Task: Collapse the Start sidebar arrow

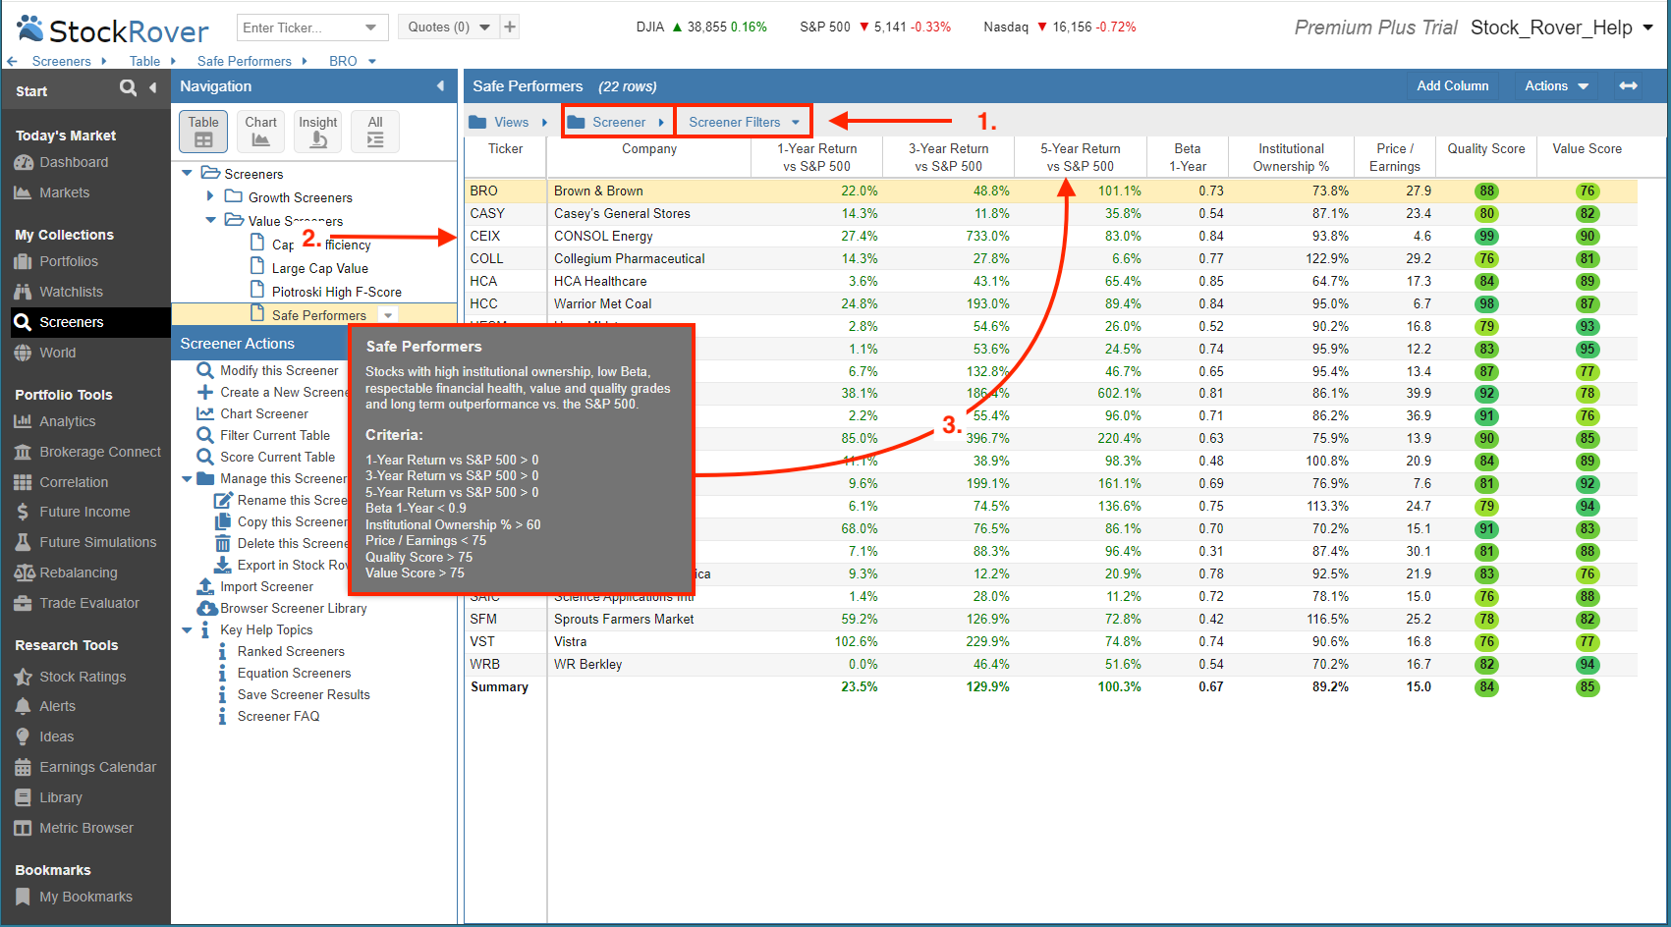Action: coord(153,88)
